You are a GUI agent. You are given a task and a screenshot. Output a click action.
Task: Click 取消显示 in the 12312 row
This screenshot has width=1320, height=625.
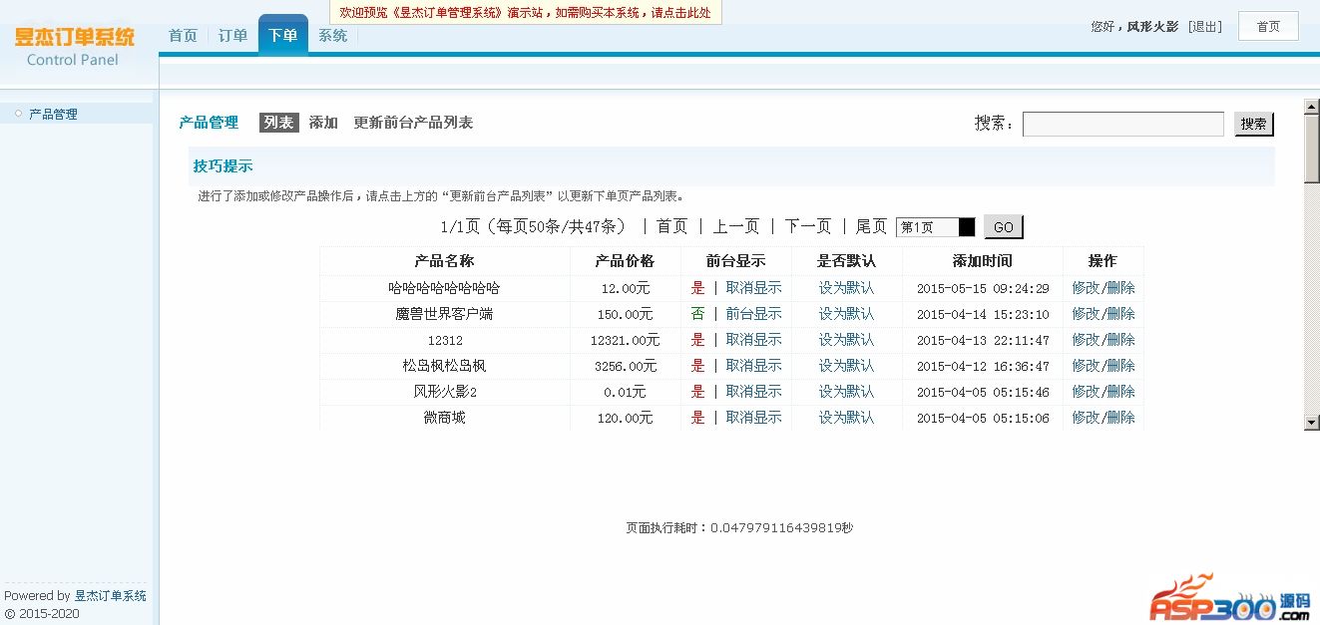coord(753,340)
